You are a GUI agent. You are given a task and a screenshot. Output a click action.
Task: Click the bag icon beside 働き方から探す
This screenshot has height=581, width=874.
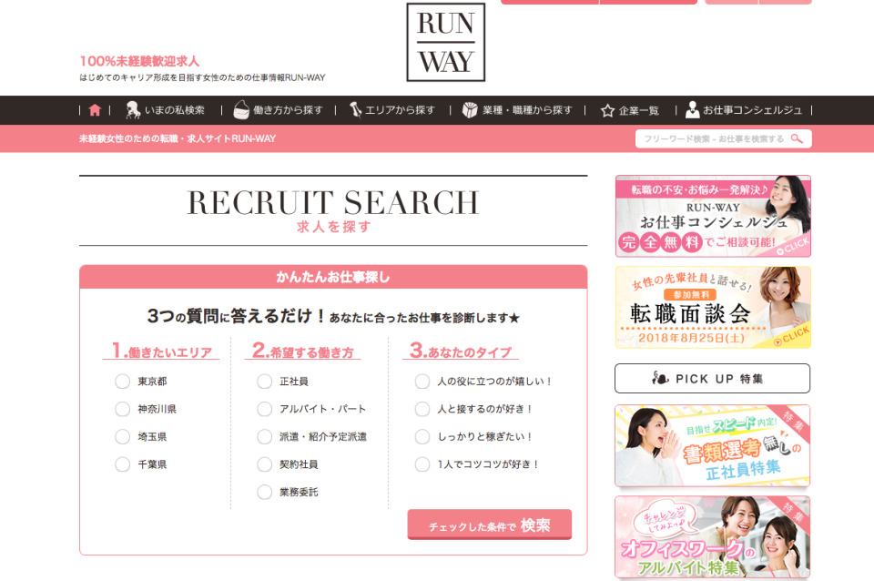pos(241,110)
